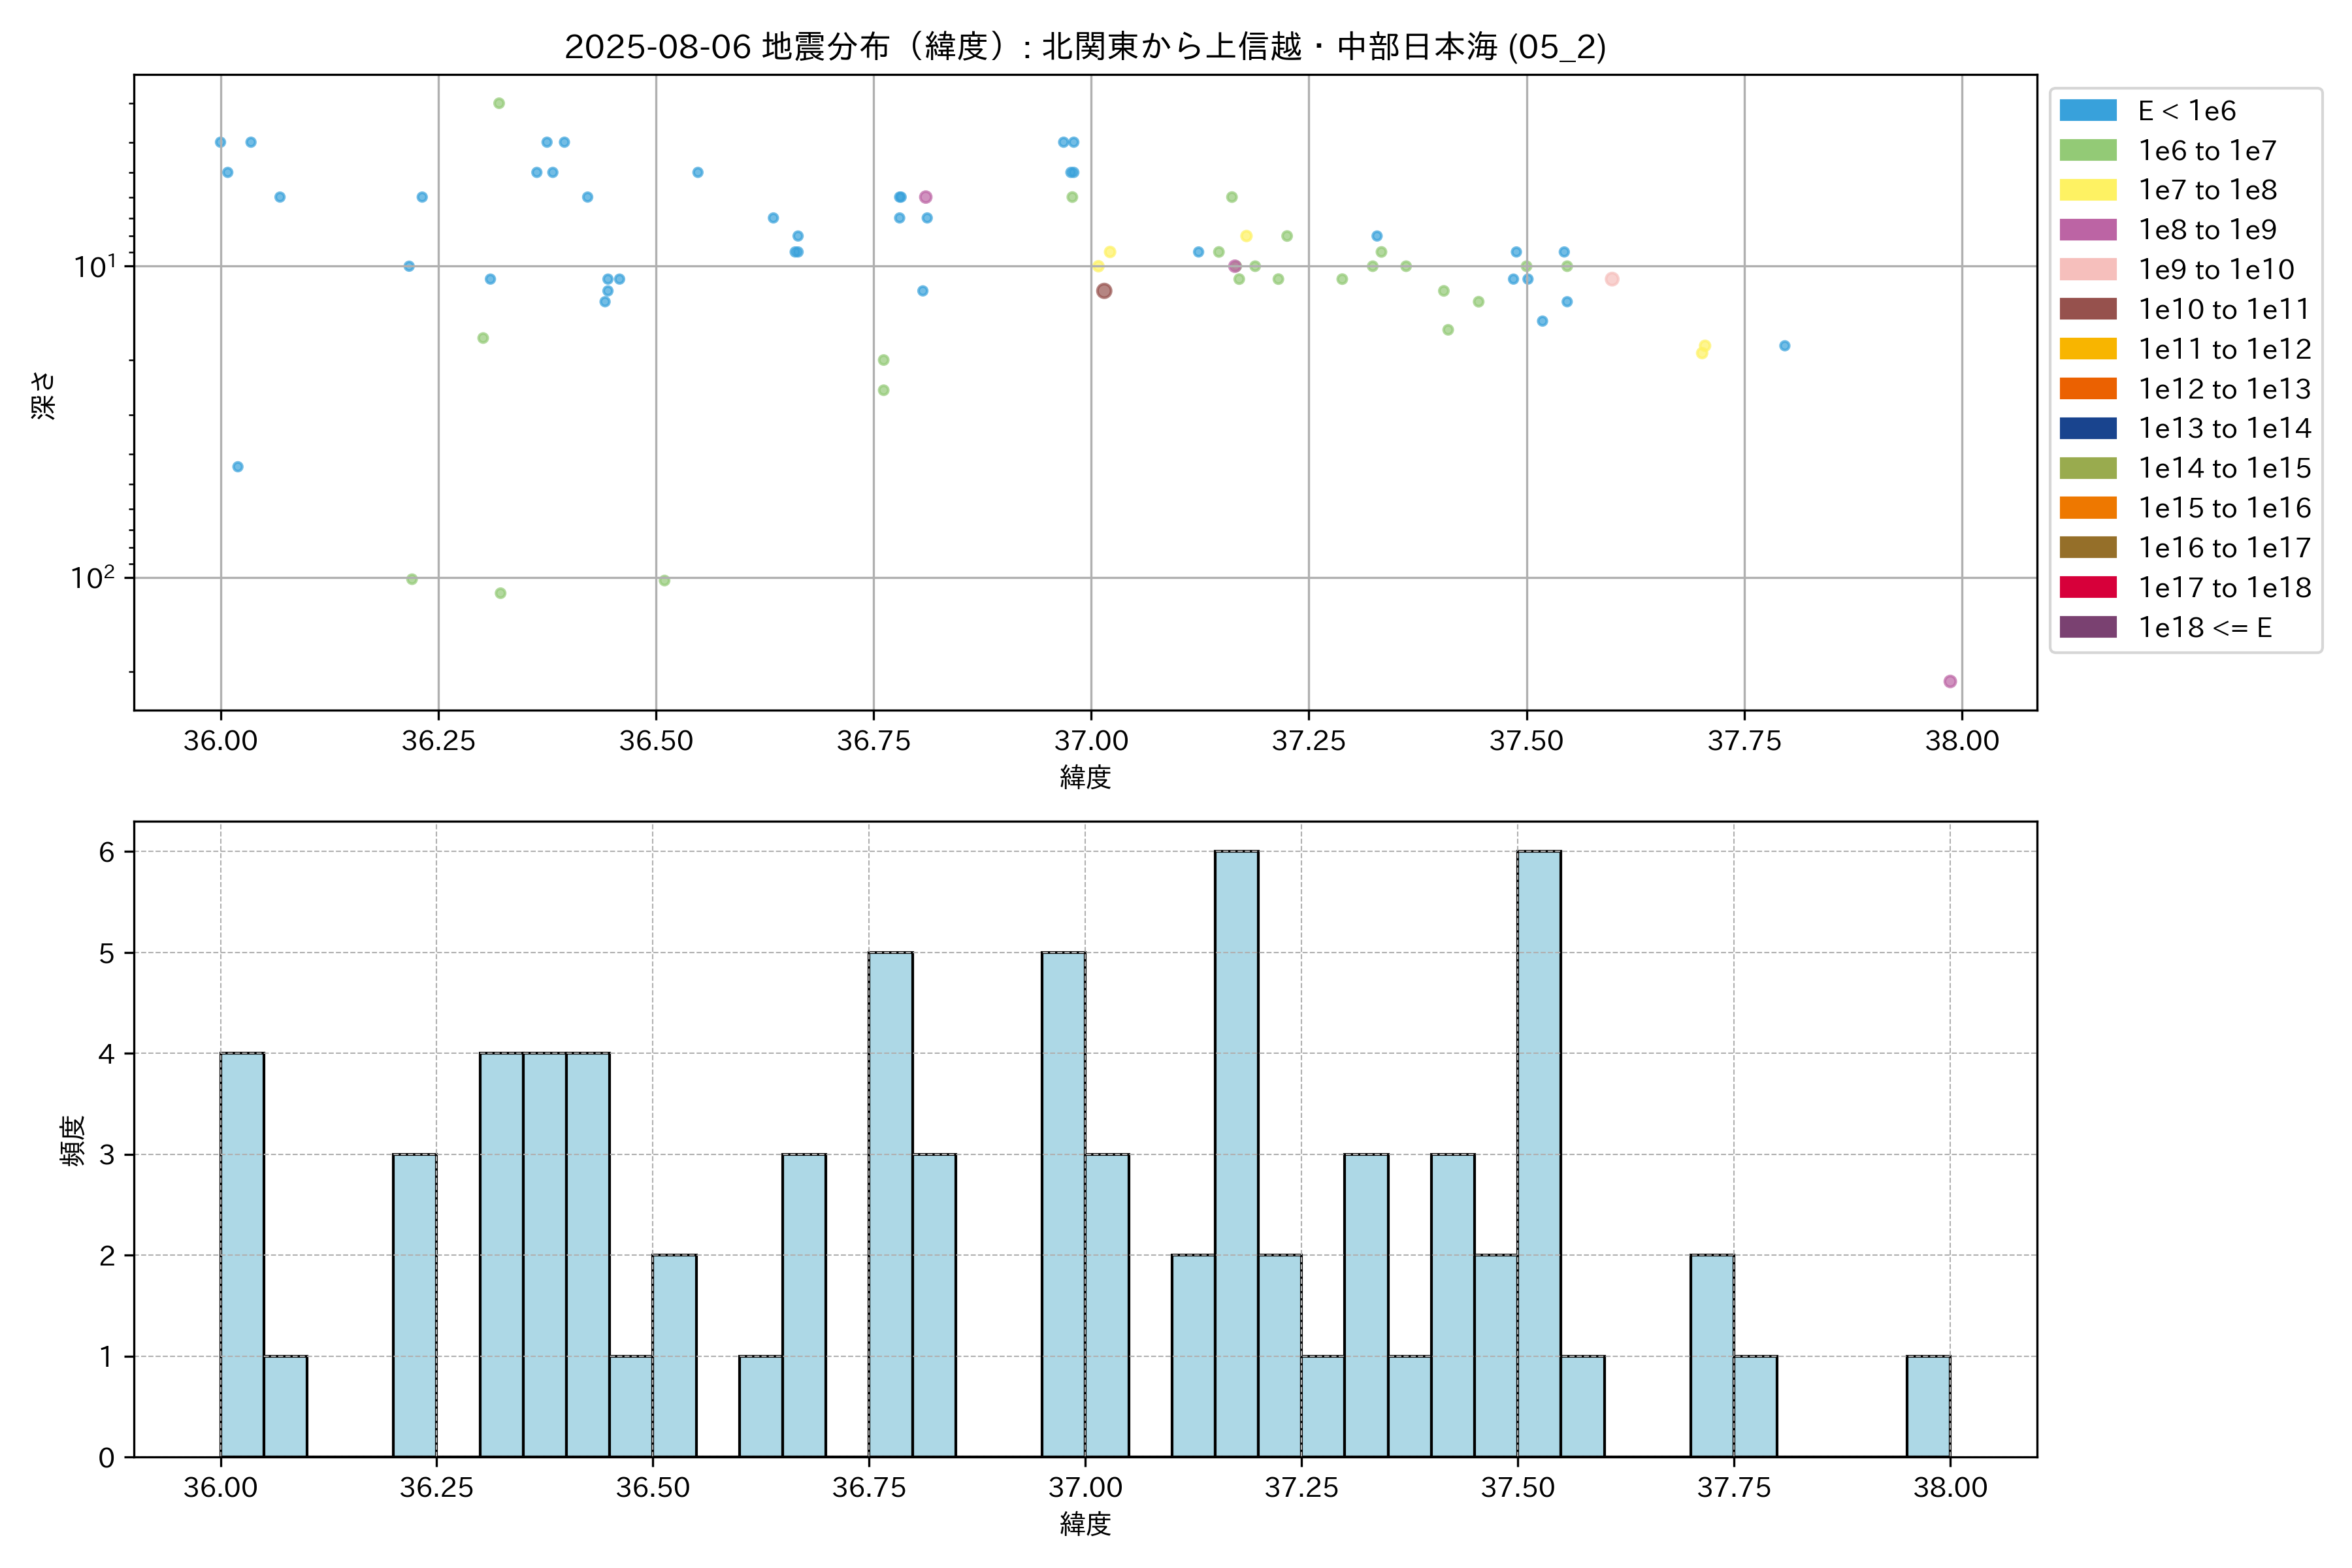
Task: Click the chart title text at top
Action: 1085,47
